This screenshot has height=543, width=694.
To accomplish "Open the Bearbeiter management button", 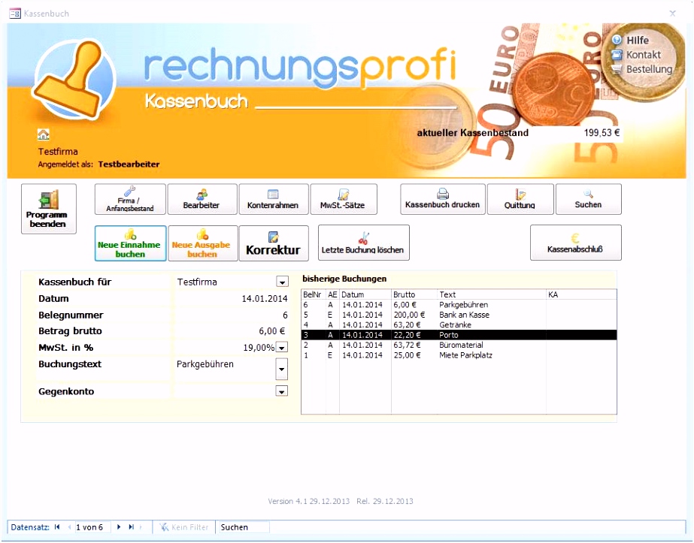I will coord(202,200).
